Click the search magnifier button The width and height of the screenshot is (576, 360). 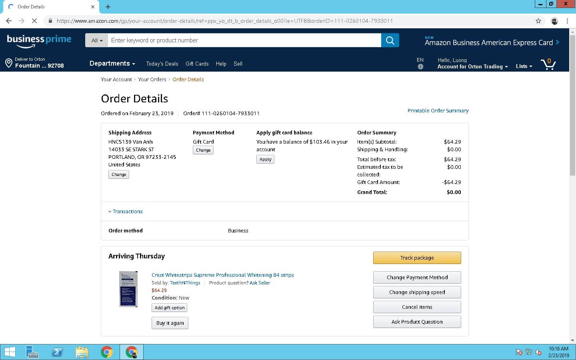click(x=390, y=40)
